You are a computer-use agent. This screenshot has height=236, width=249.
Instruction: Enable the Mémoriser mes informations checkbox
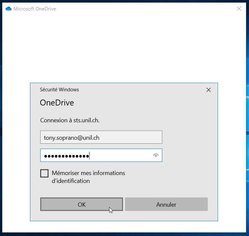pyautogui.click(x=44, y=173)
